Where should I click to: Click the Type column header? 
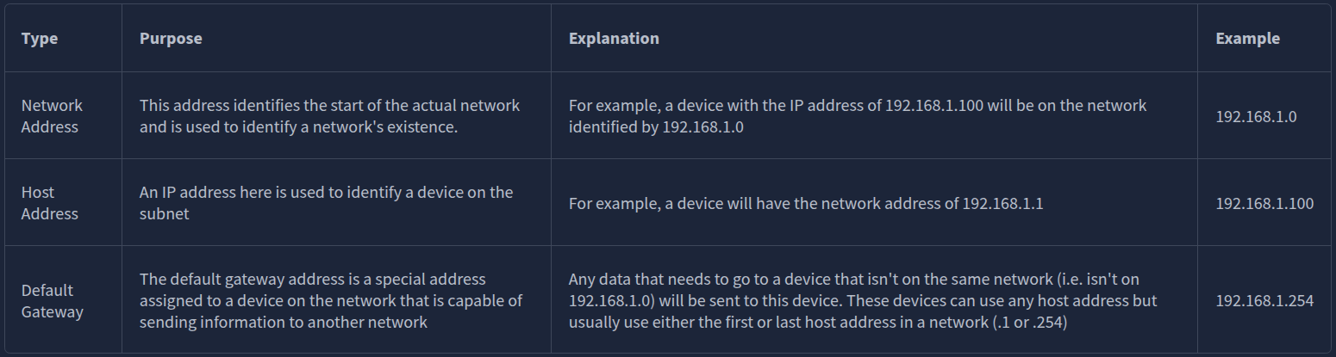tap(40, 39)
